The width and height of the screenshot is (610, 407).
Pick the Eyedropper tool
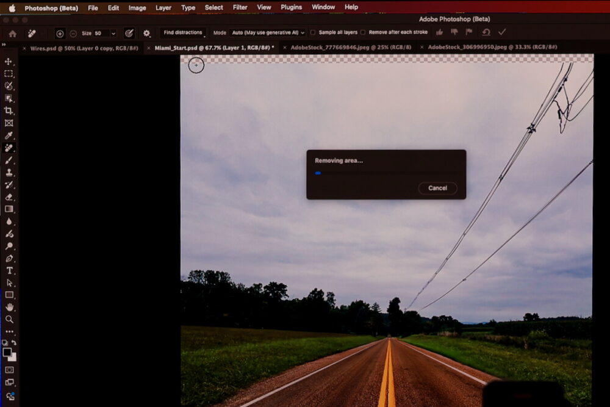click(9, 135)
